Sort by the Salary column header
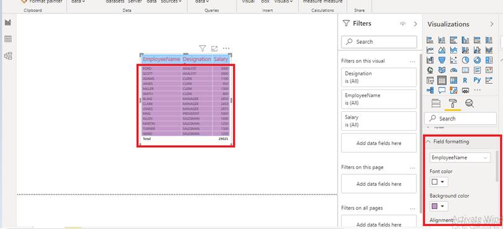503x229 pixels. coord(221,59)
